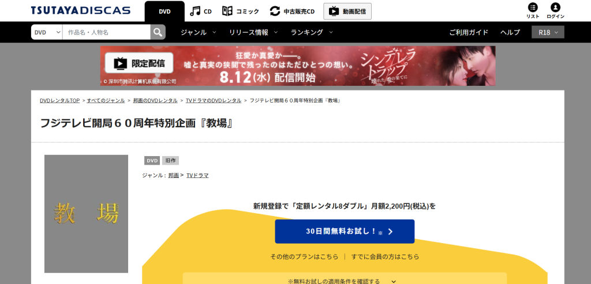Open その他のプランはこちら link
The height and width of the screenshot is (284, 591).
[x=304, y=257]
